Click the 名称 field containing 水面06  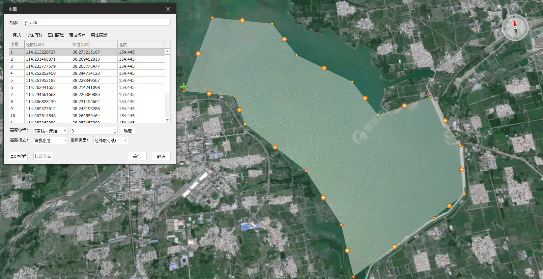pyautogui.click(x=96, y=23)
